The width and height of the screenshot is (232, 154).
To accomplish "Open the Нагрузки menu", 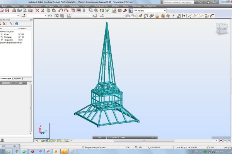I will point(49,6).
